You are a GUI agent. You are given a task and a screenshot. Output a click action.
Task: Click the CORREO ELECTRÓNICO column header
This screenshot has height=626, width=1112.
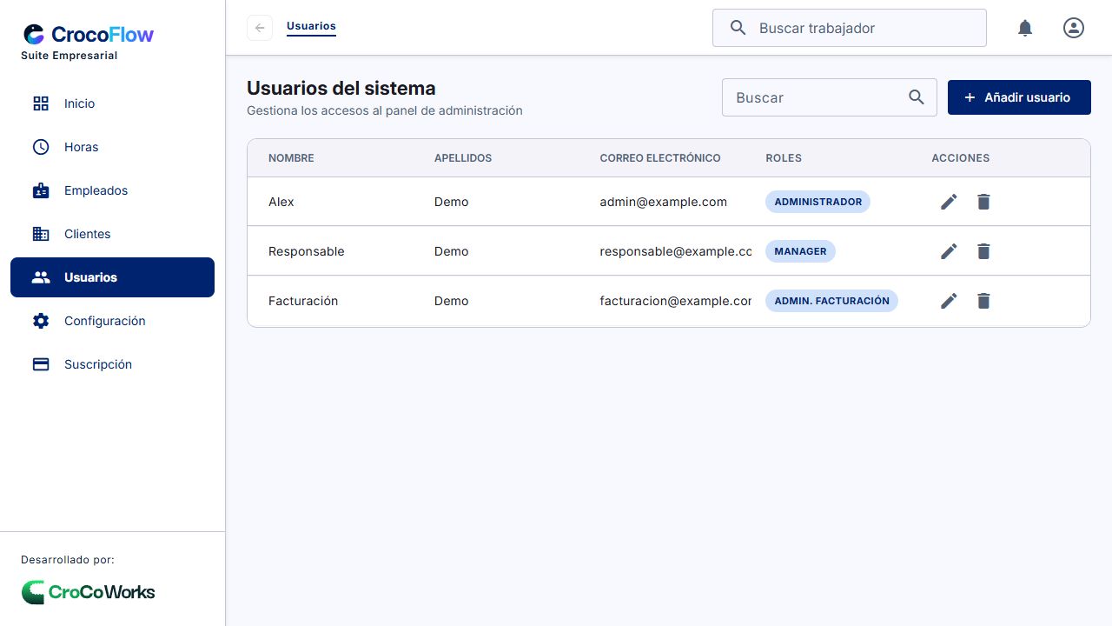[x=660, y=158]
